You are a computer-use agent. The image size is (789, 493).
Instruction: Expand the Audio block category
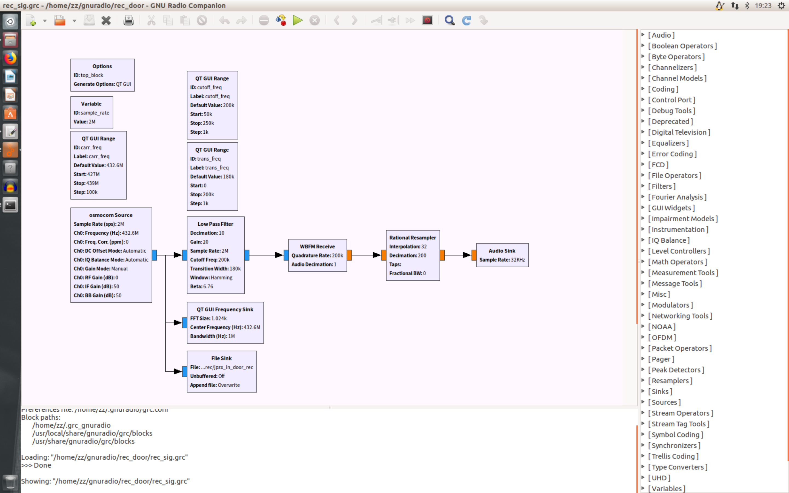[643, 35]
